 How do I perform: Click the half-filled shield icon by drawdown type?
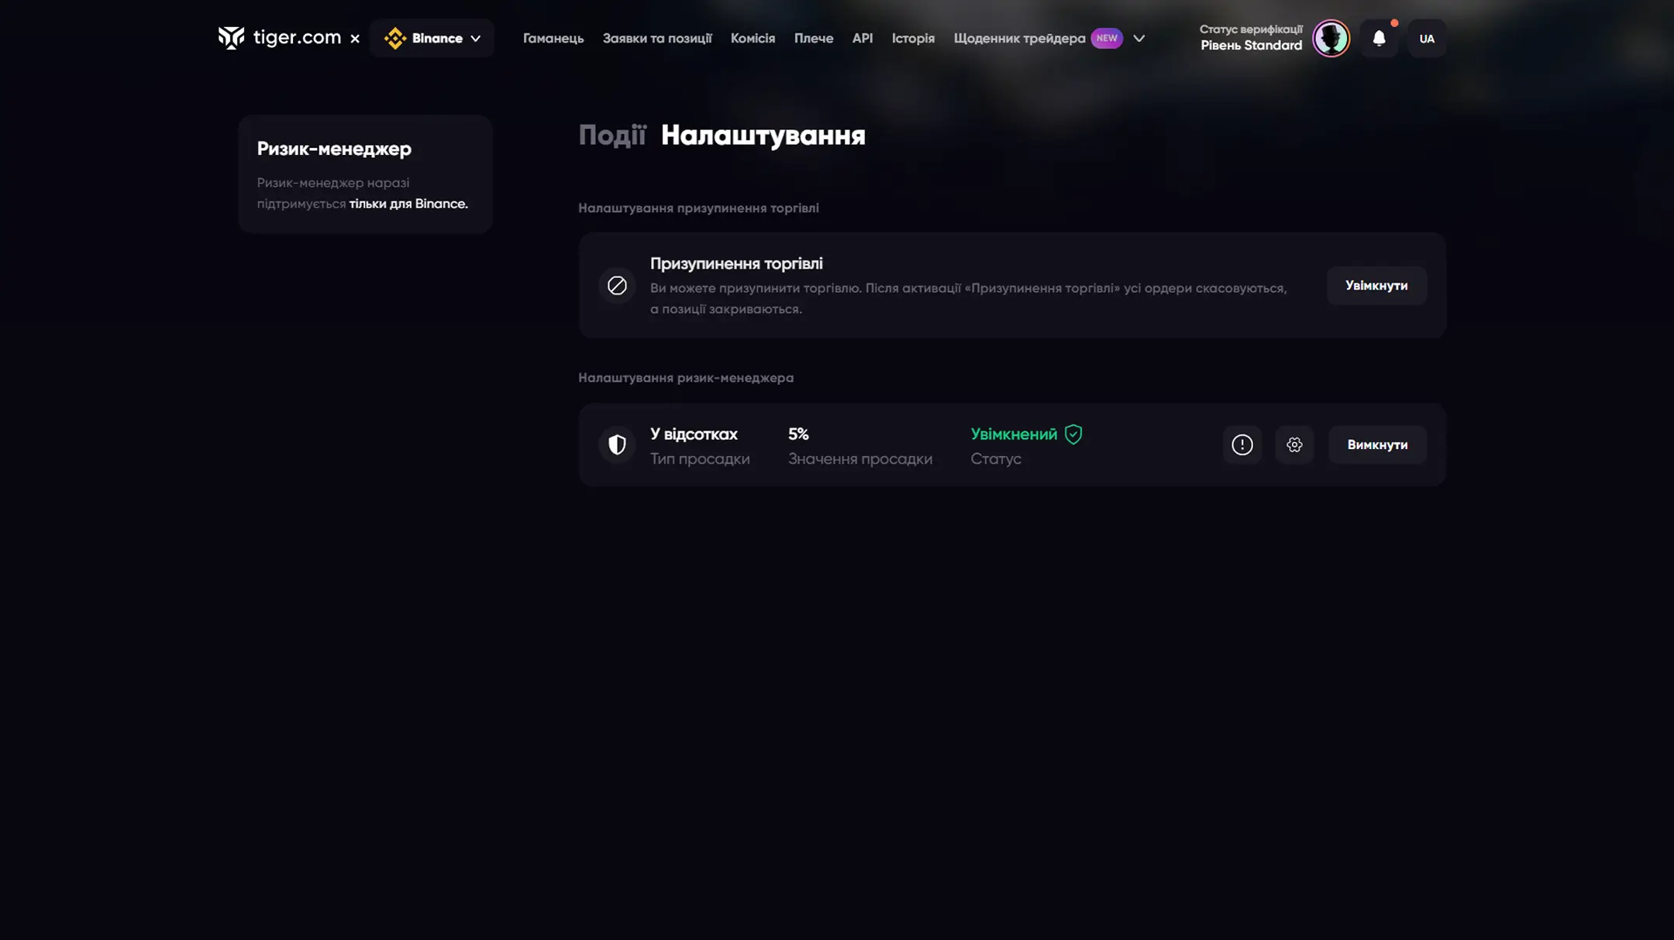[617, 444]
